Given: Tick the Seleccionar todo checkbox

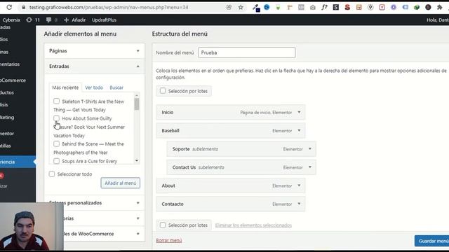Looking at the screenshot, I should click(52, 174).
